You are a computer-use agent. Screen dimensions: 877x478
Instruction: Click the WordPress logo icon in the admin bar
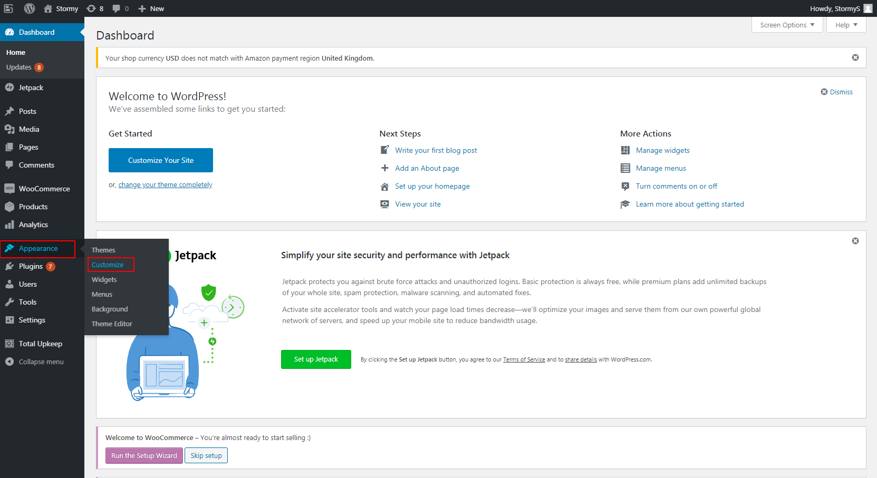30,8
